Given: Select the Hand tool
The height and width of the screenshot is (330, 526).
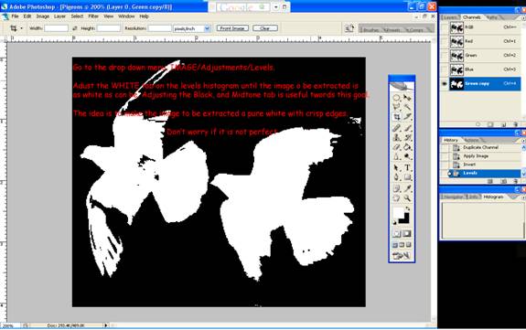Looking at the screenshot, I should click(x=396, y=197).
